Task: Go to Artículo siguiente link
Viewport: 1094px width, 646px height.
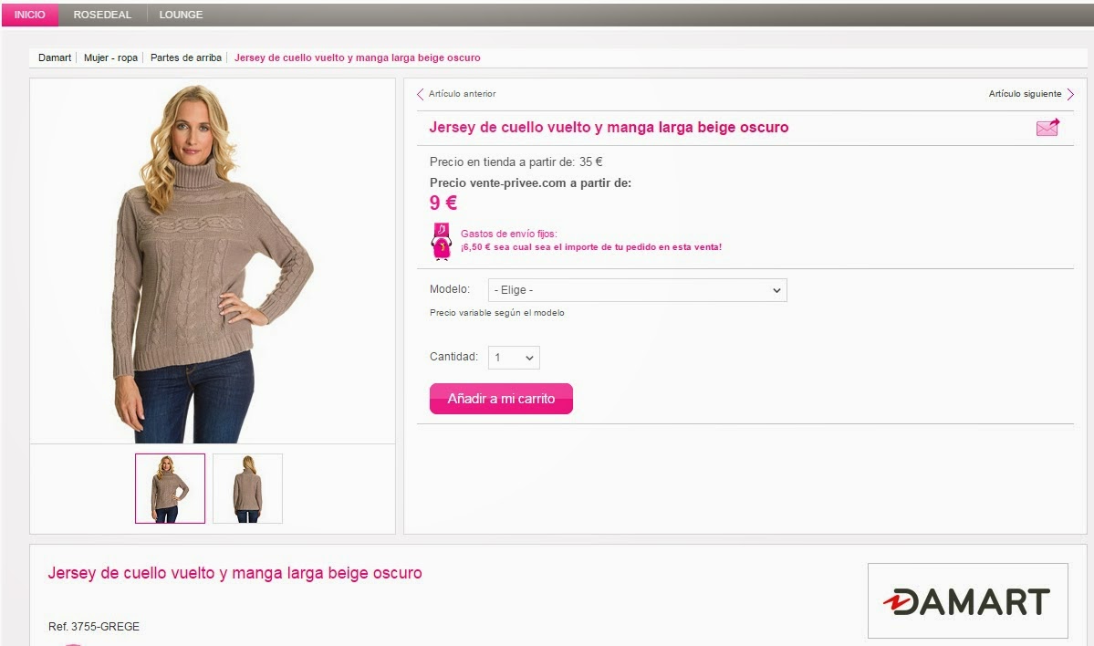Action: 1025,93
